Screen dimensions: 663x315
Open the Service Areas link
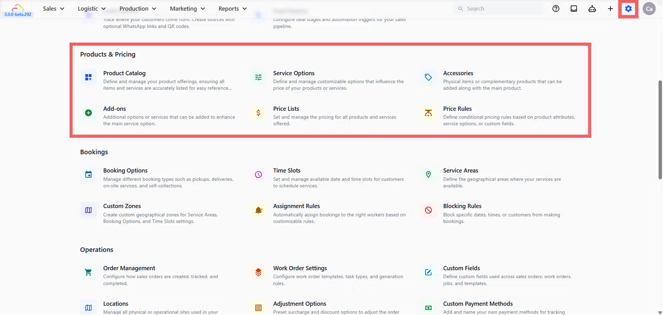(460, 171)
